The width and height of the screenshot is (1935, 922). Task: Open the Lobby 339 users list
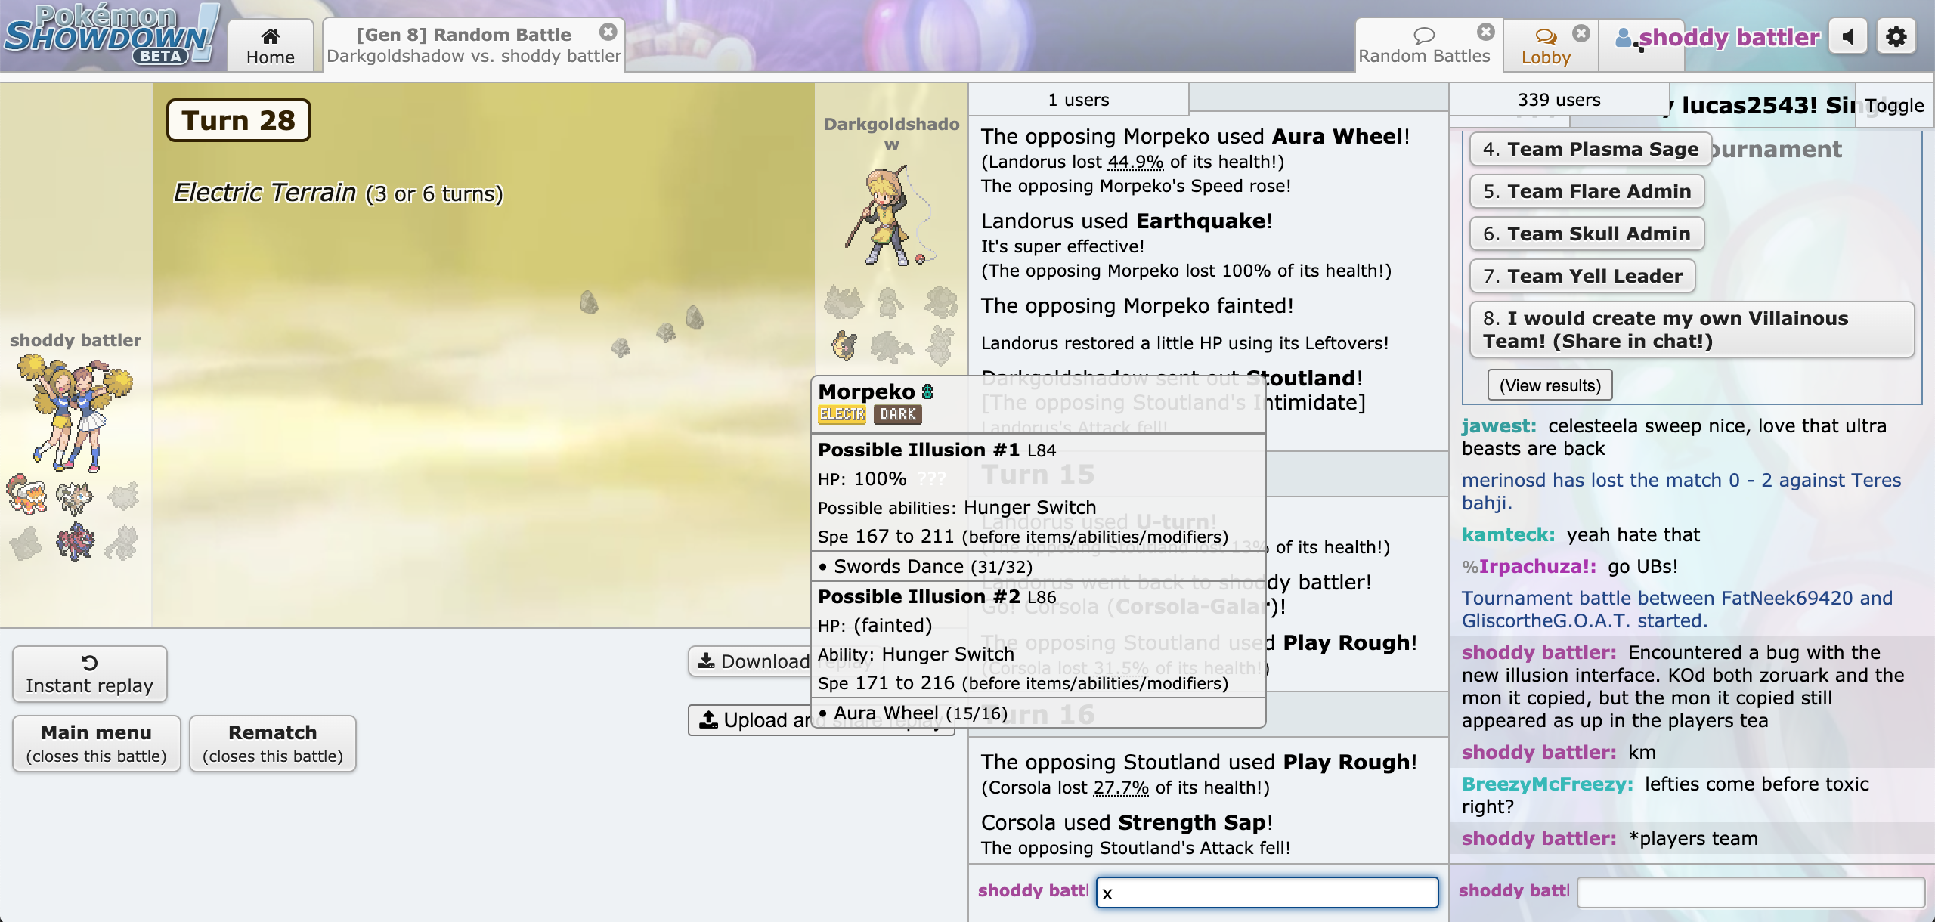pyautogui.click(x=1559, y=100)
